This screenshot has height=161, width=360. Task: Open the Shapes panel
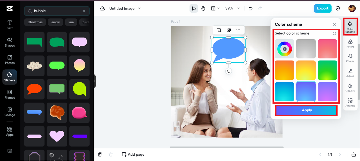(x=10, y=42)
